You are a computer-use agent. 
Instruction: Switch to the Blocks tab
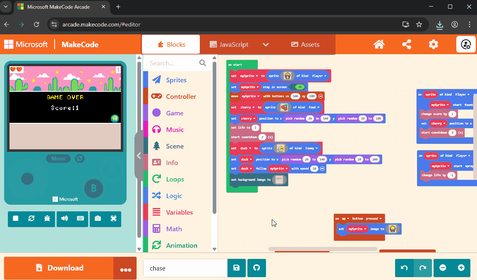171,44
